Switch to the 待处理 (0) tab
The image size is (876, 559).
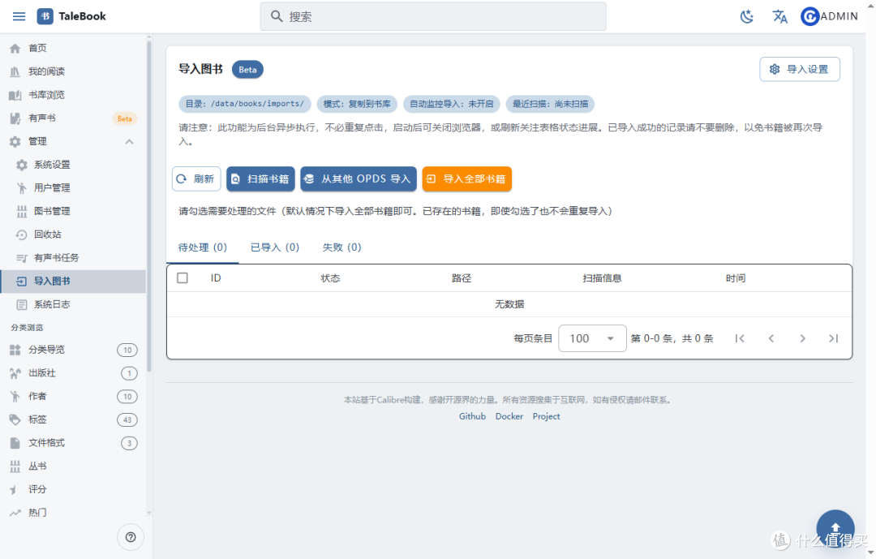(202, 247)
